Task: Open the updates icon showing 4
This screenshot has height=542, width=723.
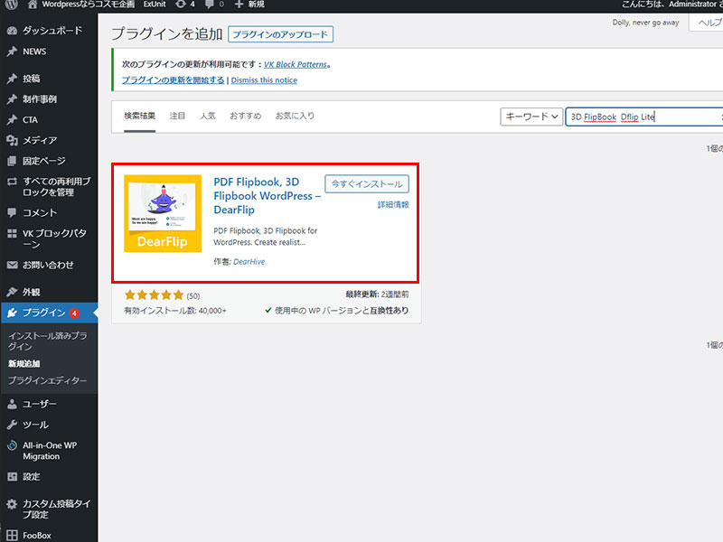Action: coord(185,5)
